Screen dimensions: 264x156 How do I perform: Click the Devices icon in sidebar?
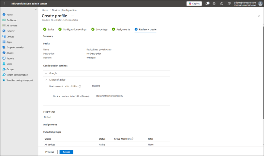[x=4, y=36]
